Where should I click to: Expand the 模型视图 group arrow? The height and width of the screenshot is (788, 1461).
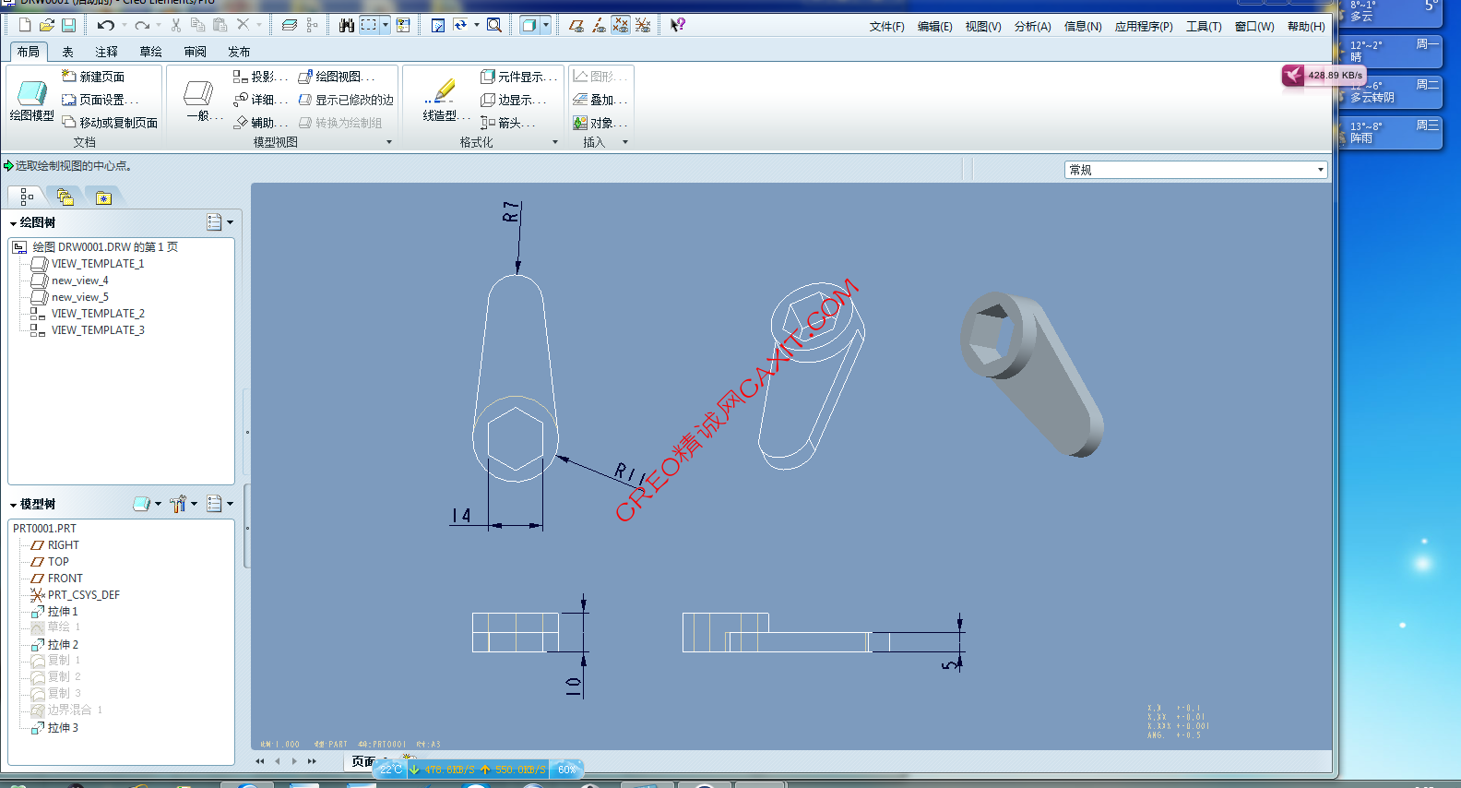tap(389, 142)
